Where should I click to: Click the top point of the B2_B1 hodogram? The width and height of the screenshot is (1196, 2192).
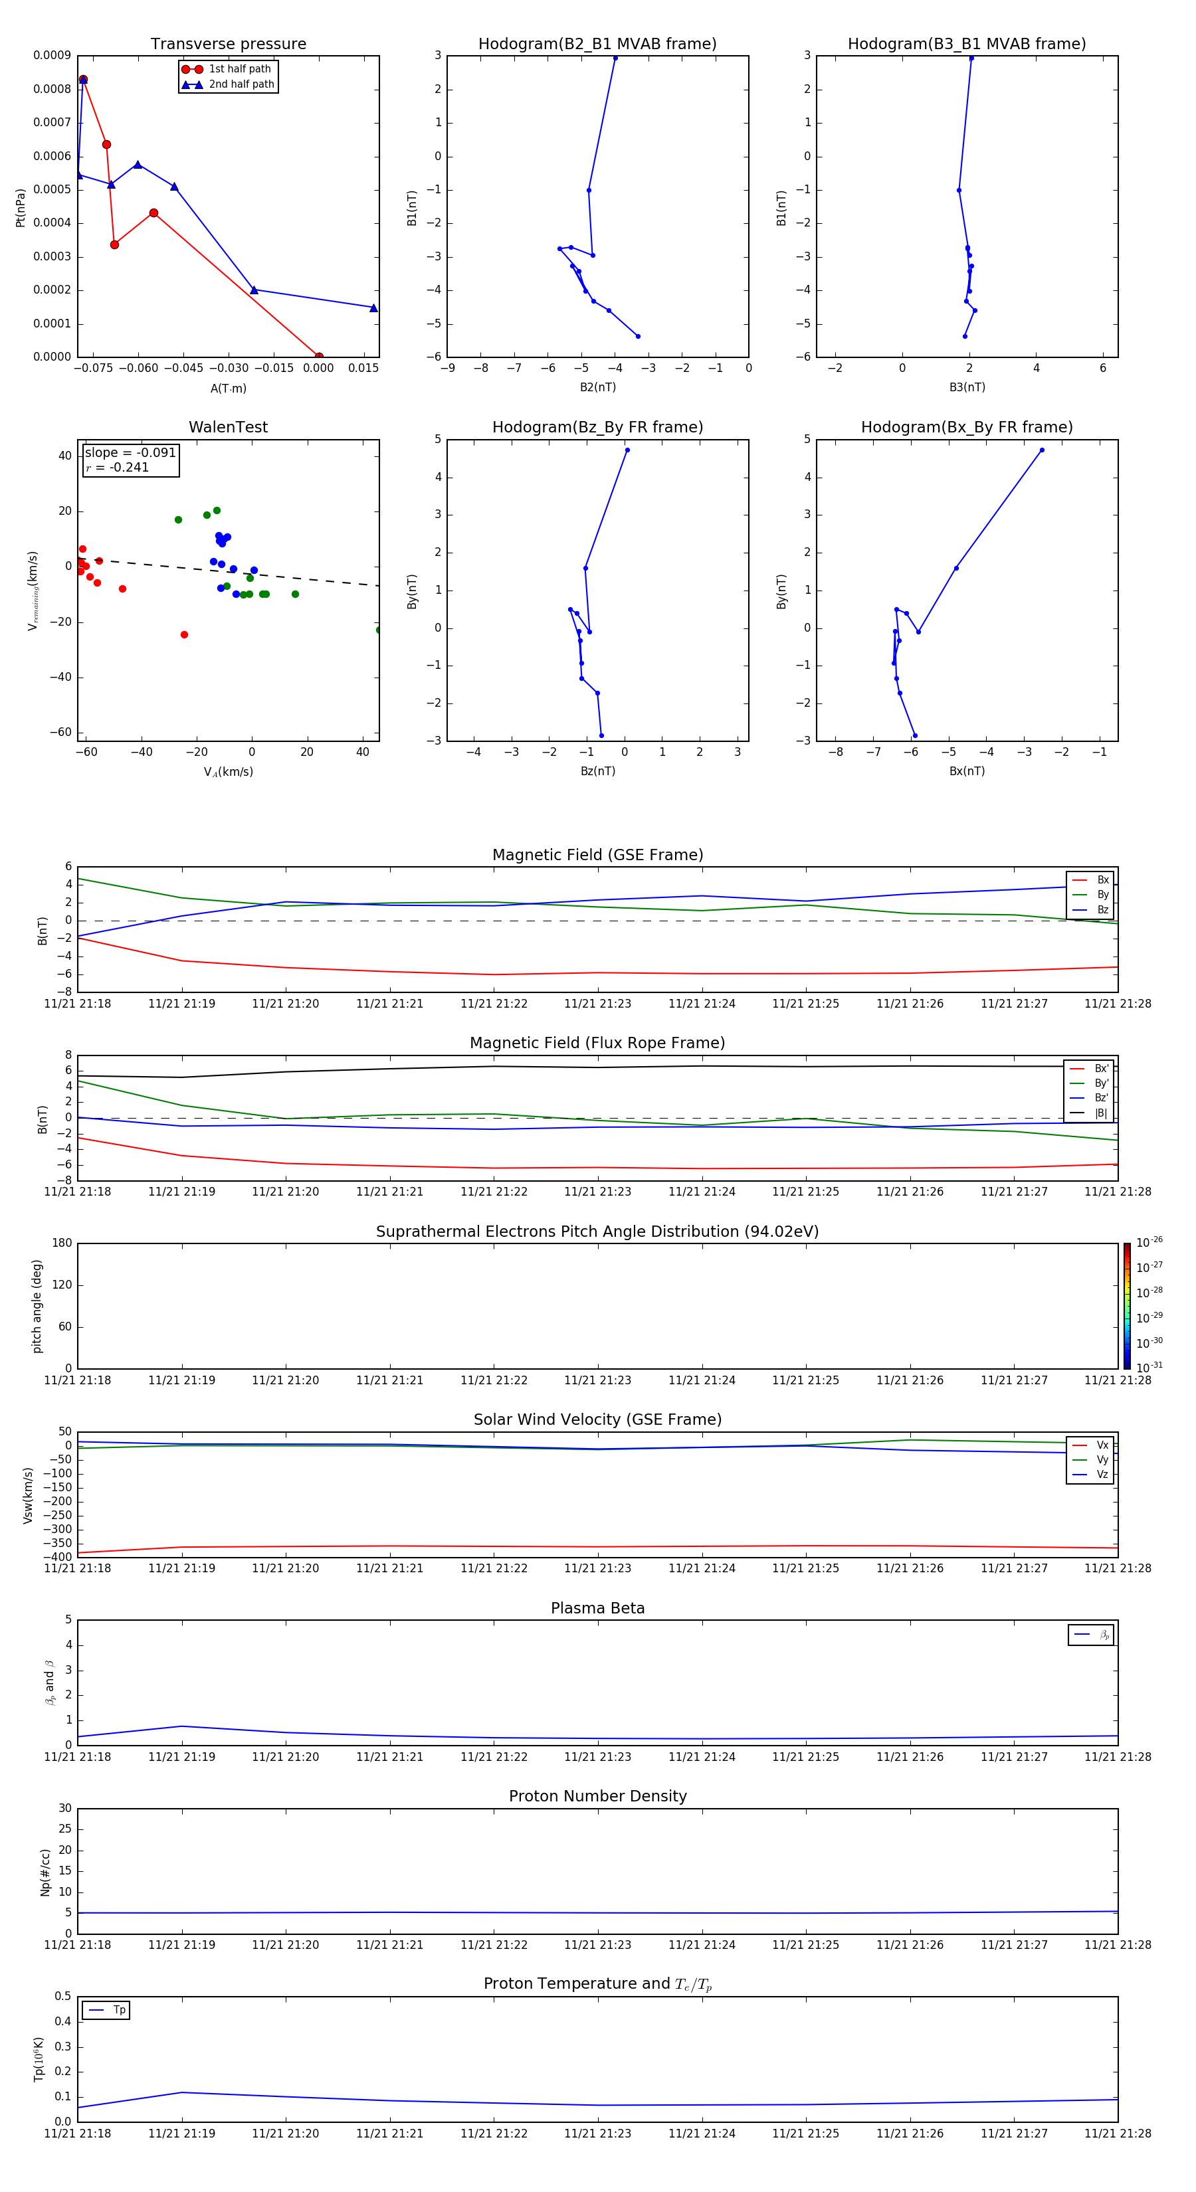click(615, 58)
